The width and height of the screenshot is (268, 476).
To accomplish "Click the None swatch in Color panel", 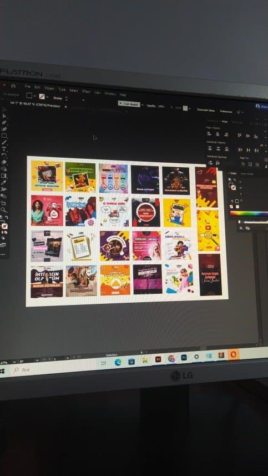I will (231, 207).
